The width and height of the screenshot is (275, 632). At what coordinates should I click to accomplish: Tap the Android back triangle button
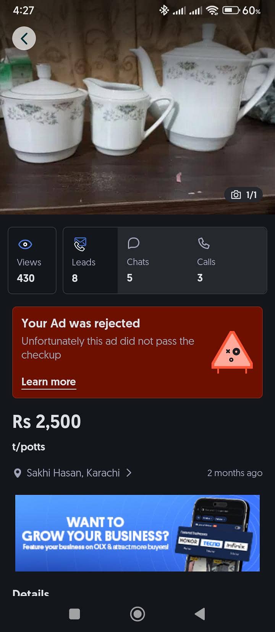[200, 614]
